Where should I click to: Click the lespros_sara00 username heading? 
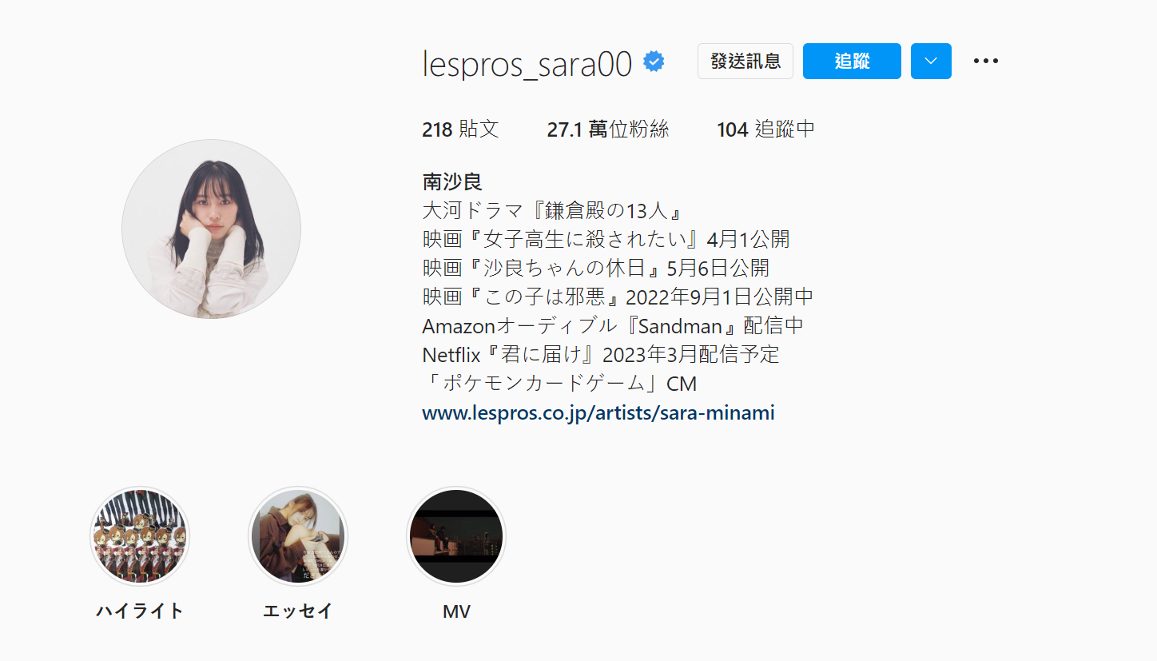527,63
